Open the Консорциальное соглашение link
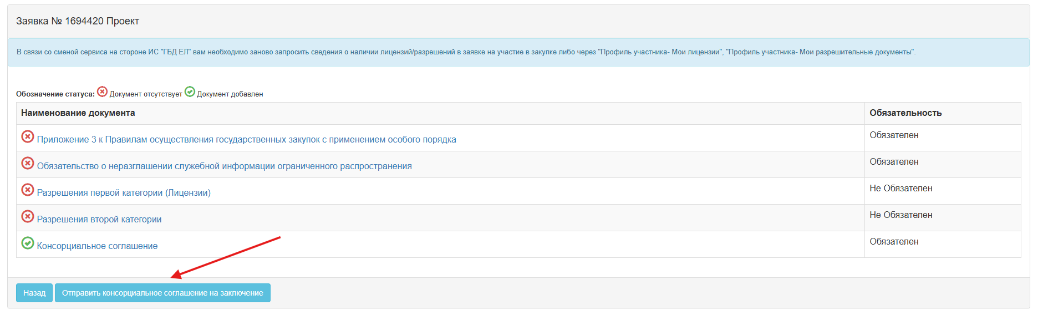This screenshot has width=1038, height=315. [x=97, y=246]
